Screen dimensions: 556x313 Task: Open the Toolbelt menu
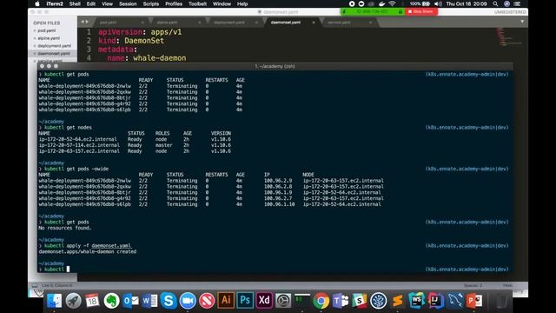click(x=197, y=3)
